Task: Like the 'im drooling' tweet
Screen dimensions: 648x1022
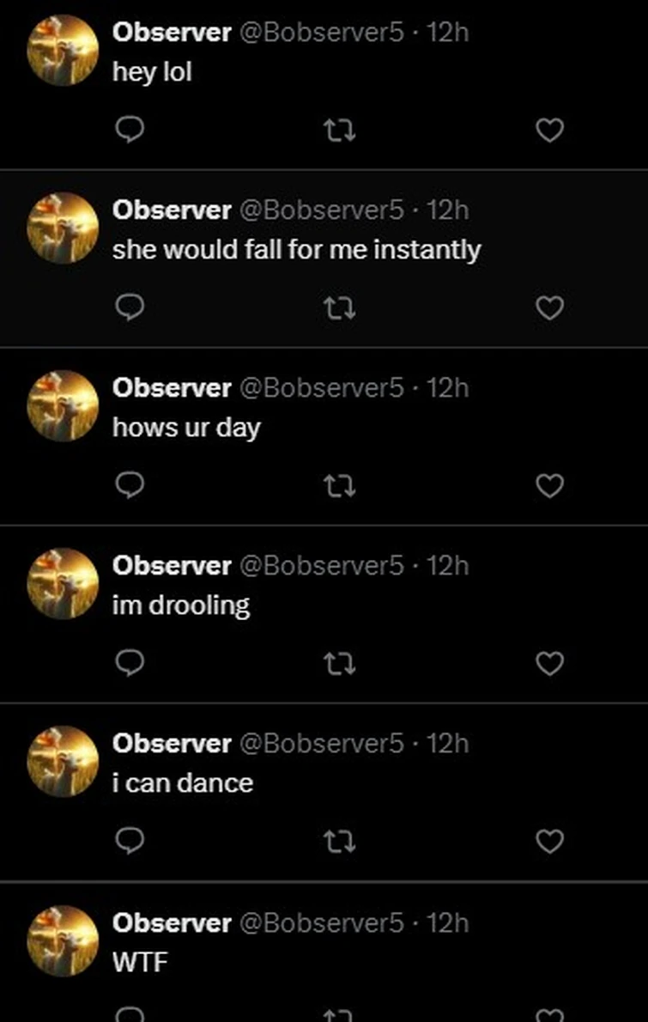Action: [x=549, y=664]
